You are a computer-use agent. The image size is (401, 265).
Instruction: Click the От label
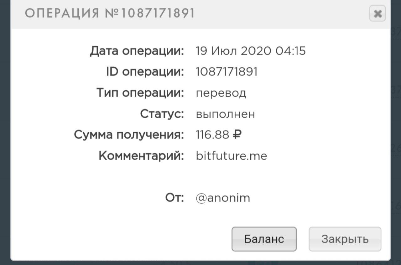pyautogui.click(x=174, y=198)
